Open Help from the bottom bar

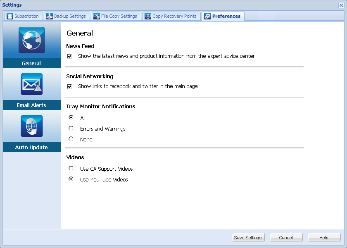(x=324, y=237)
